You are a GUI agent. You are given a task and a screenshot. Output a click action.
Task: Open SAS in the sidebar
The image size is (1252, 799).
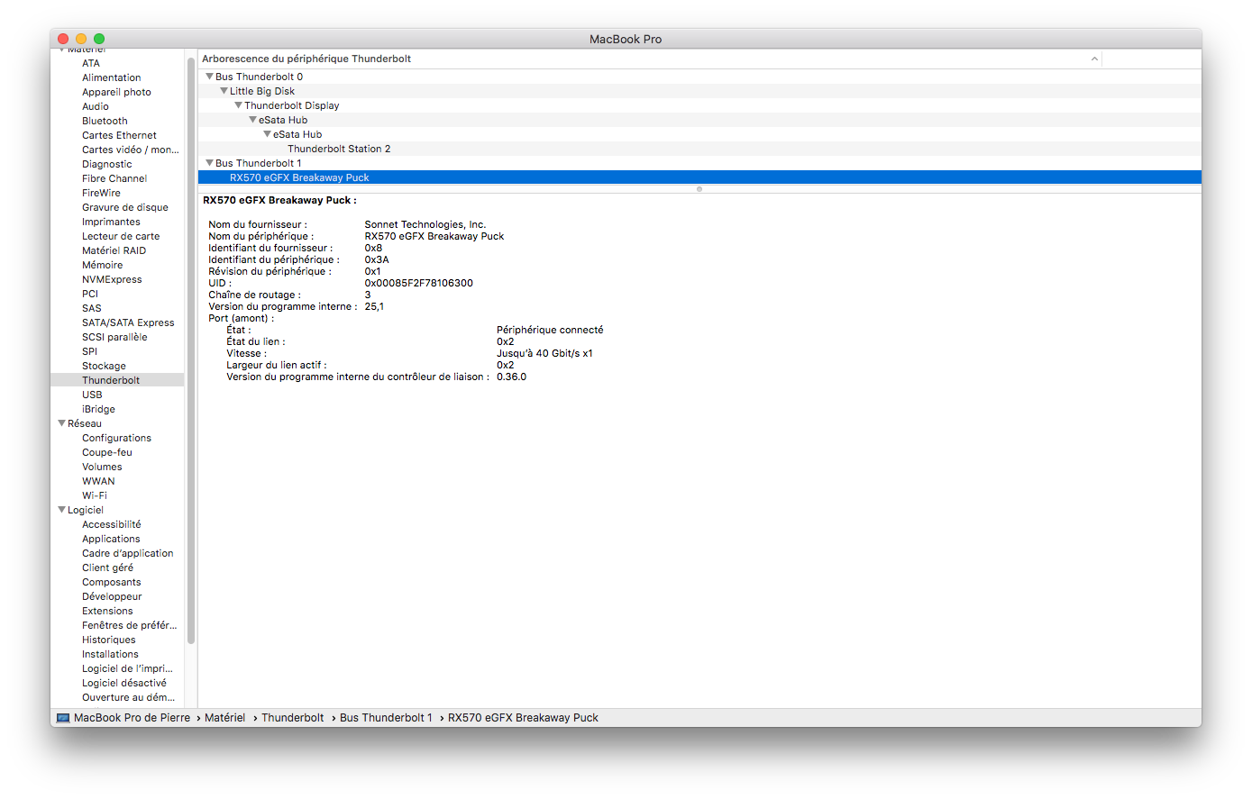[x=92, y=308]
